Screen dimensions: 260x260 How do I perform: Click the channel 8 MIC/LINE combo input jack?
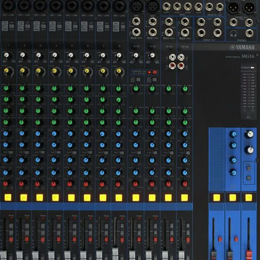tap(120, 5)
